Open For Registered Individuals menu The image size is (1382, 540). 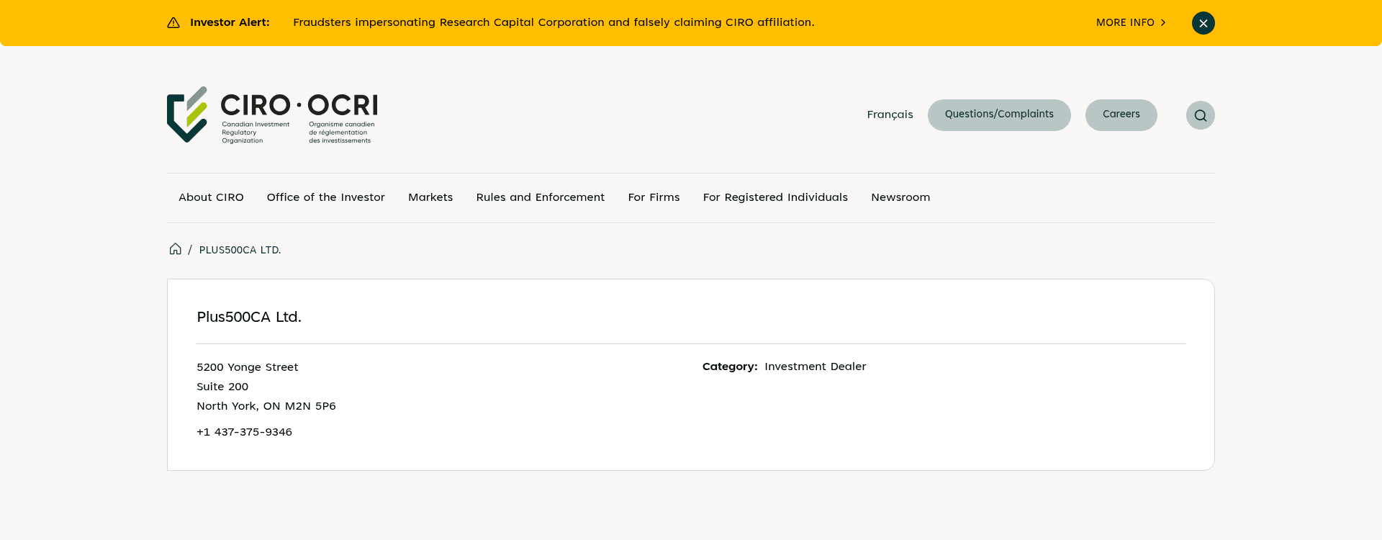[x=775, y=197]
